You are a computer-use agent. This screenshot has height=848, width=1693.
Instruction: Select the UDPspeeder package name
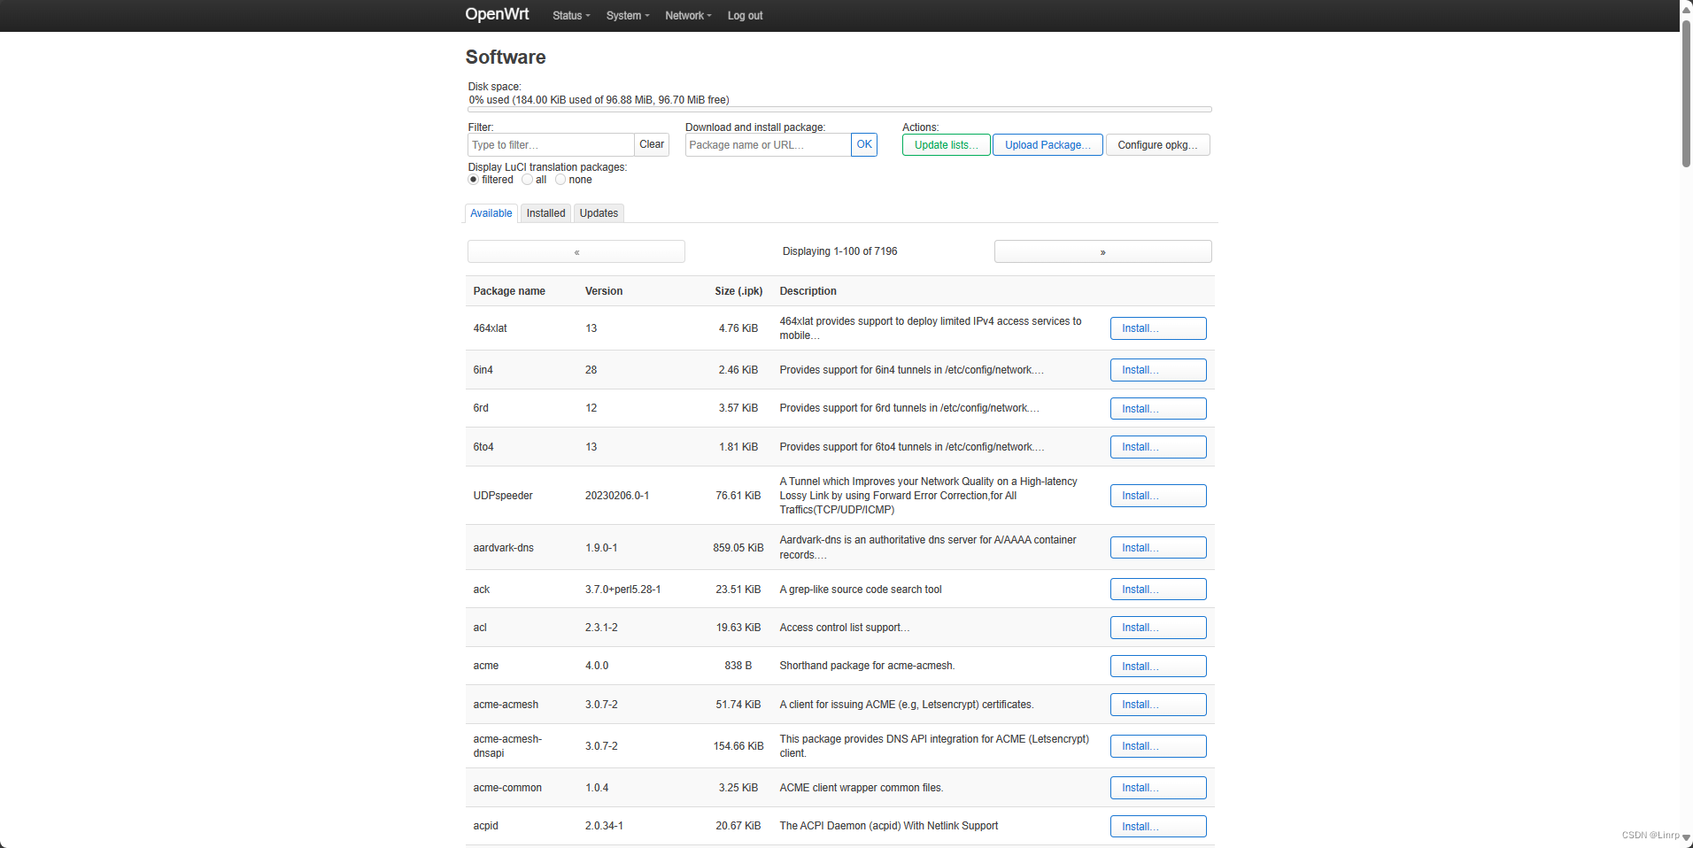tap(503, 496)
